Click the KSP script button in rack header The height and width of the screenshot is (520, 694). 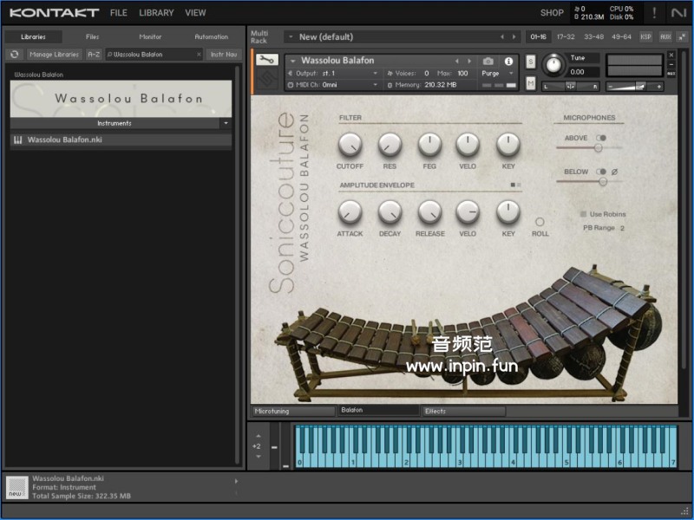(646, 36)
